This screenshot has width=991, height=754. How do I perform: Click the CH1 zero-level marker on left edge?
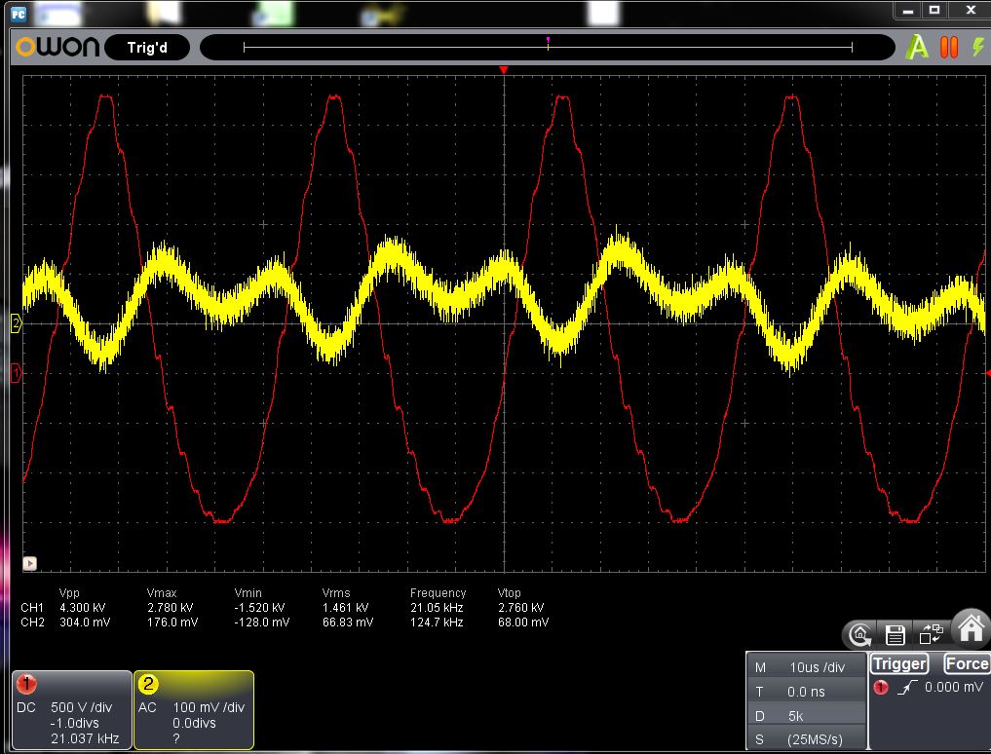[x=17, y=373]
